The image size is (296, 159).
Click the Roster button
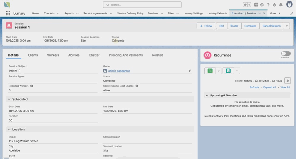pos(234,26)
